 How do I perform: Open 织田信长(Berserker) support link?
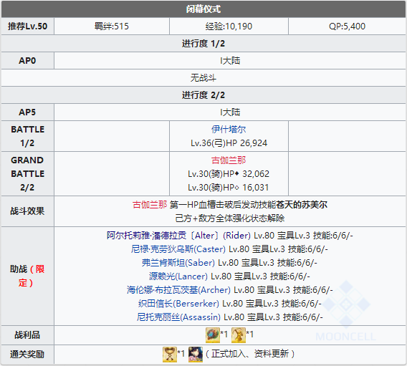coord(178,304)
